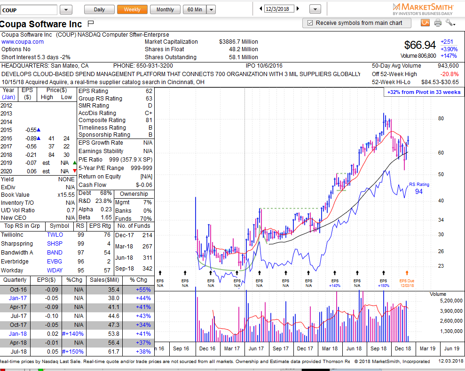Click the R&D 23.8% value
Image resolution: width=465 pixels, height=371 pixels.
103,201
